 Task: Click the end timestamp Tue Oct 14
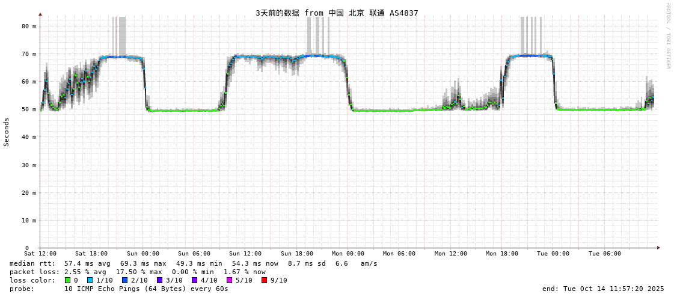pyautogui.click(x=602, y=289)
